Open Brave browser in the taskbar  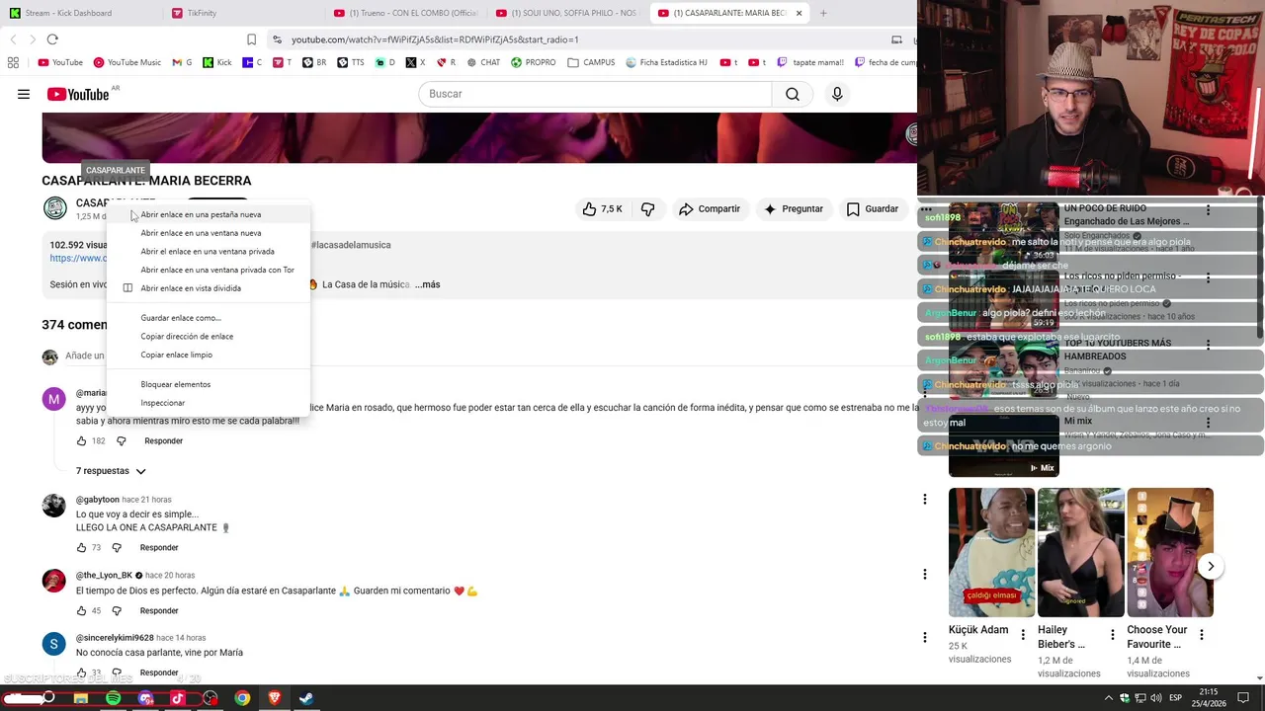point(275,698)
